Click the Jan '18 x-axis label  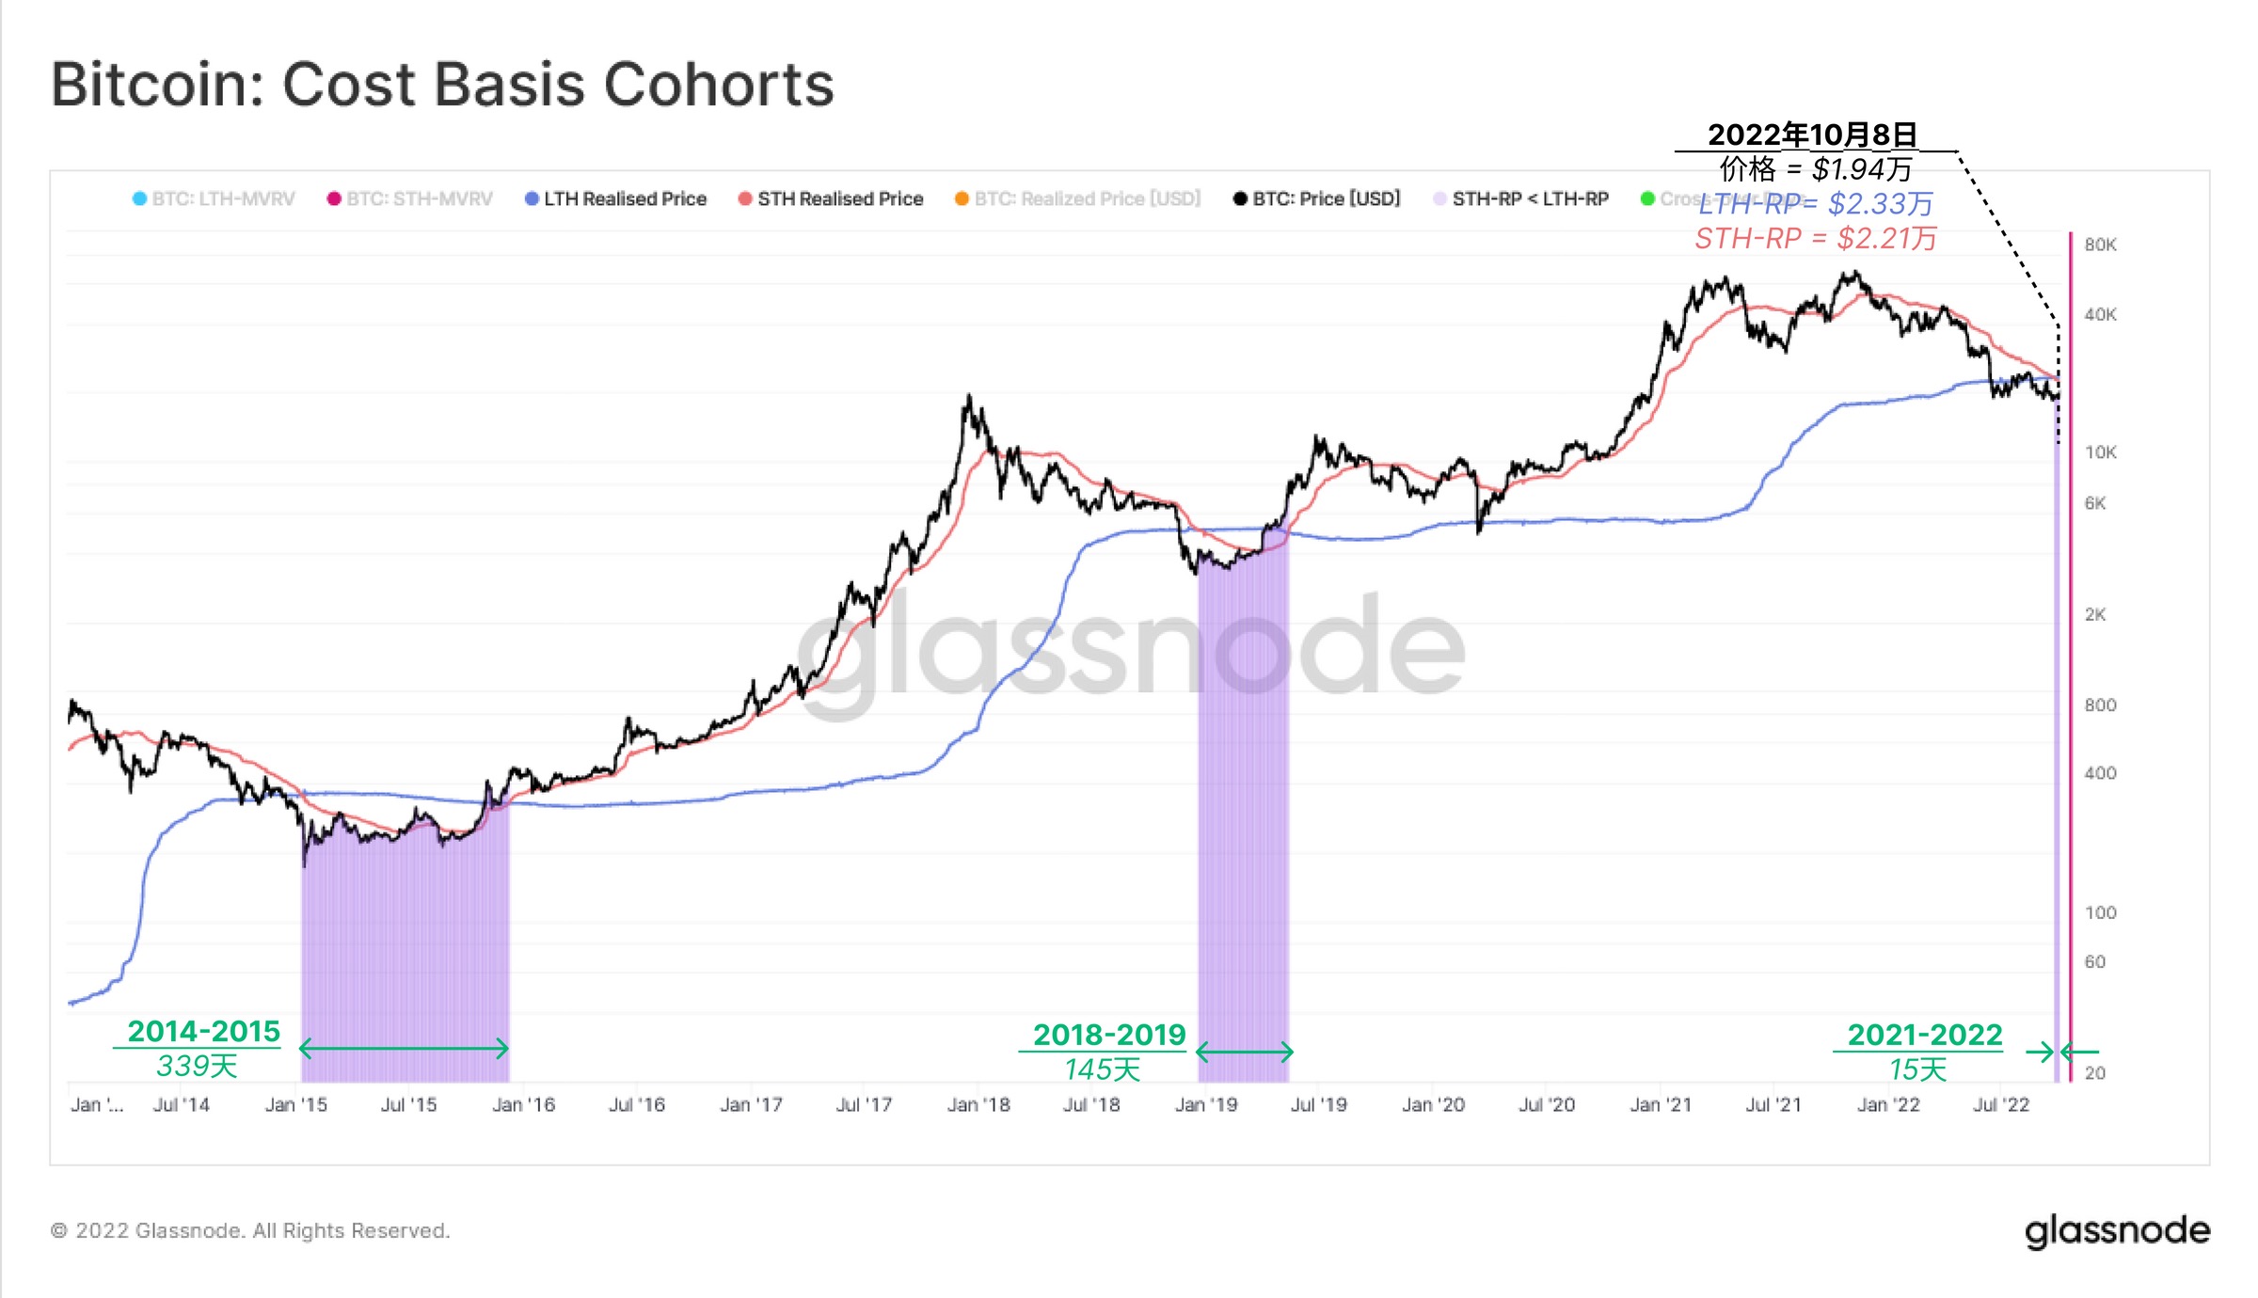(978, 1104)
